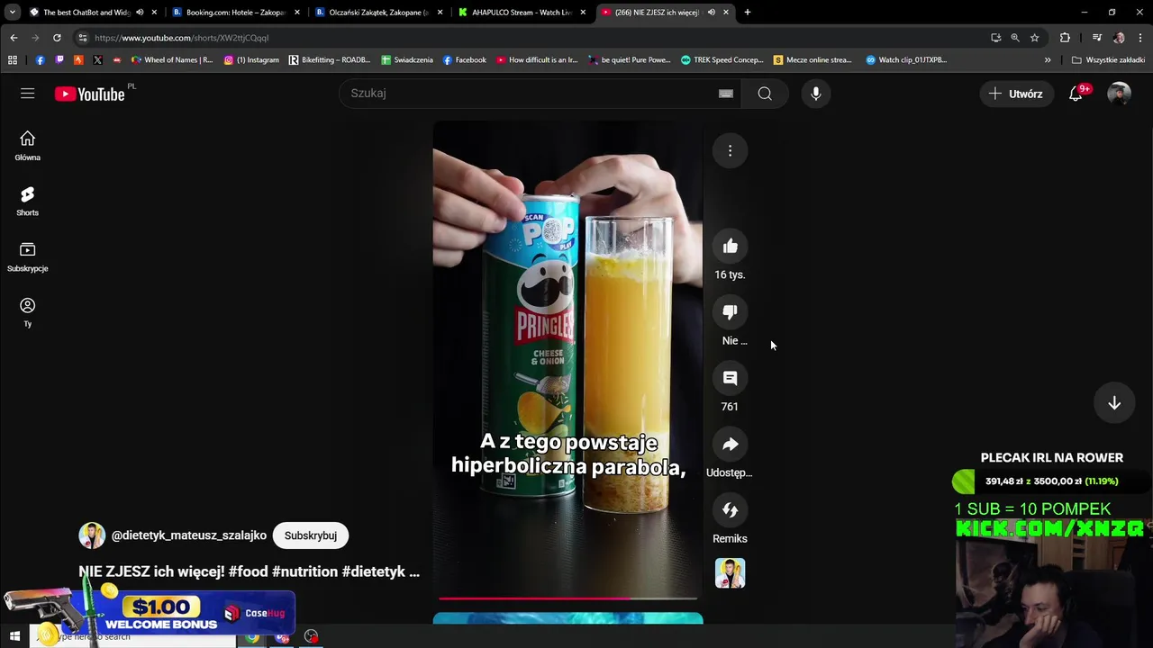Bookmark this page with the star
The height and width of the screenshot is (648, 1153).
tap(1034, 38)
